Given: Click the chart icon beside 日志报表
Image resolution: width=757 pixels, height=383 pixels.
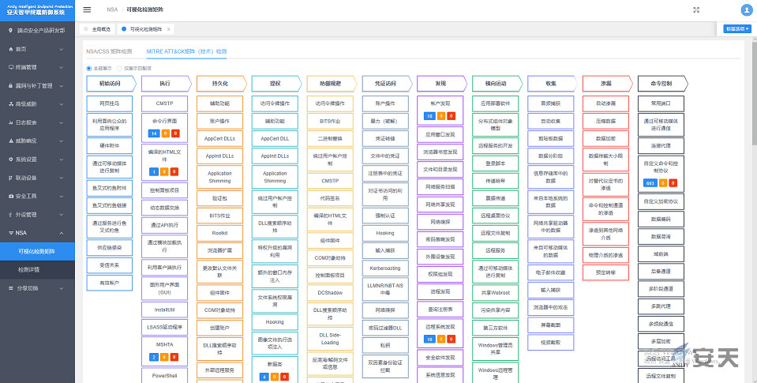Looking at the screenshot, I should coord(10,122).
